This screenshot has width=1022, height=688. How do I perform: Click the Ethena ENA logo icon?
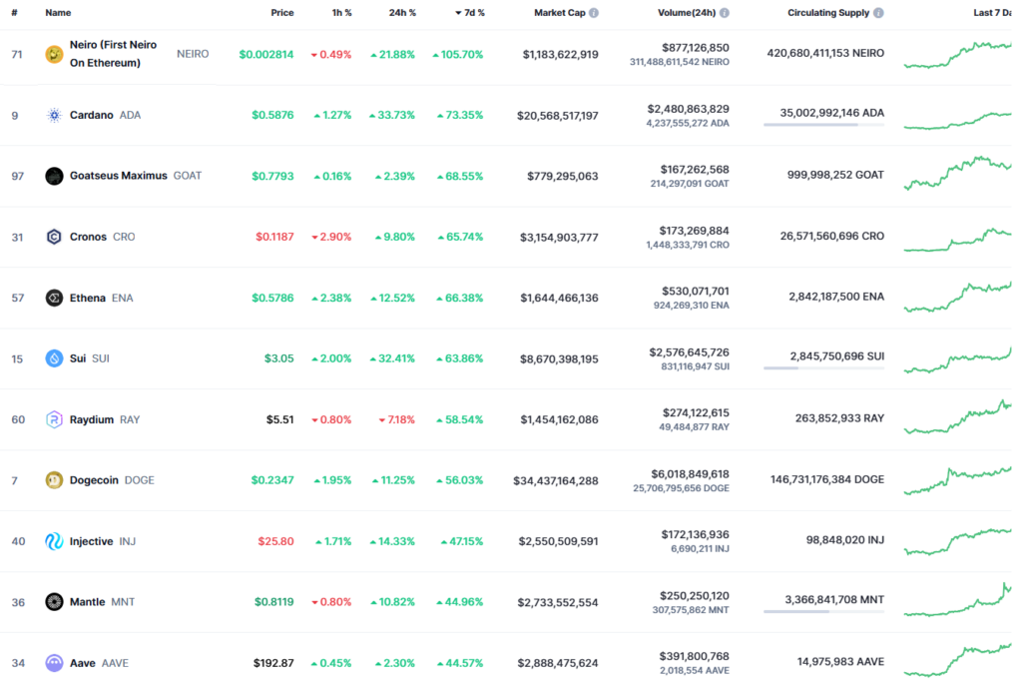point(54,298)
